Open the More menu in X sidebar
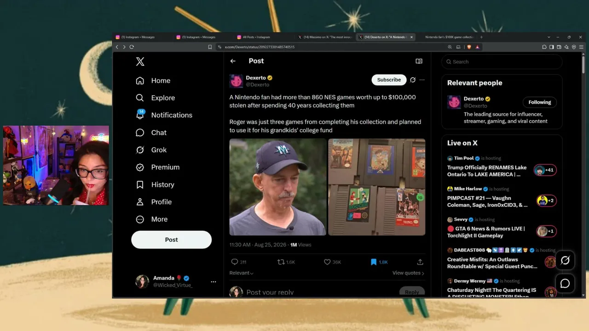Image resolution: width=589 pixels, height=331 pixels. coord(152,219)
